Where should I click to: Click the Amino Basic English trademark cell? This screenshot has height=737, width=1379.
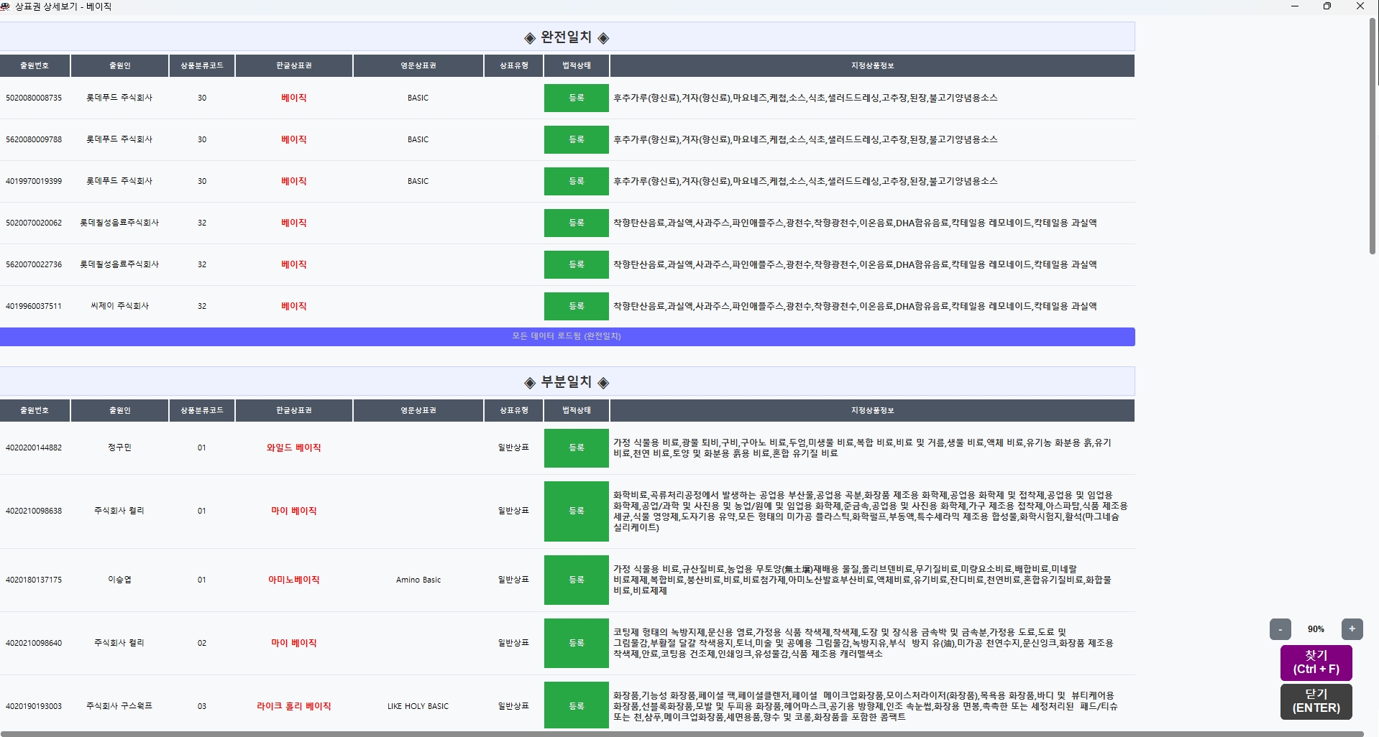click(x=418, y=580)
